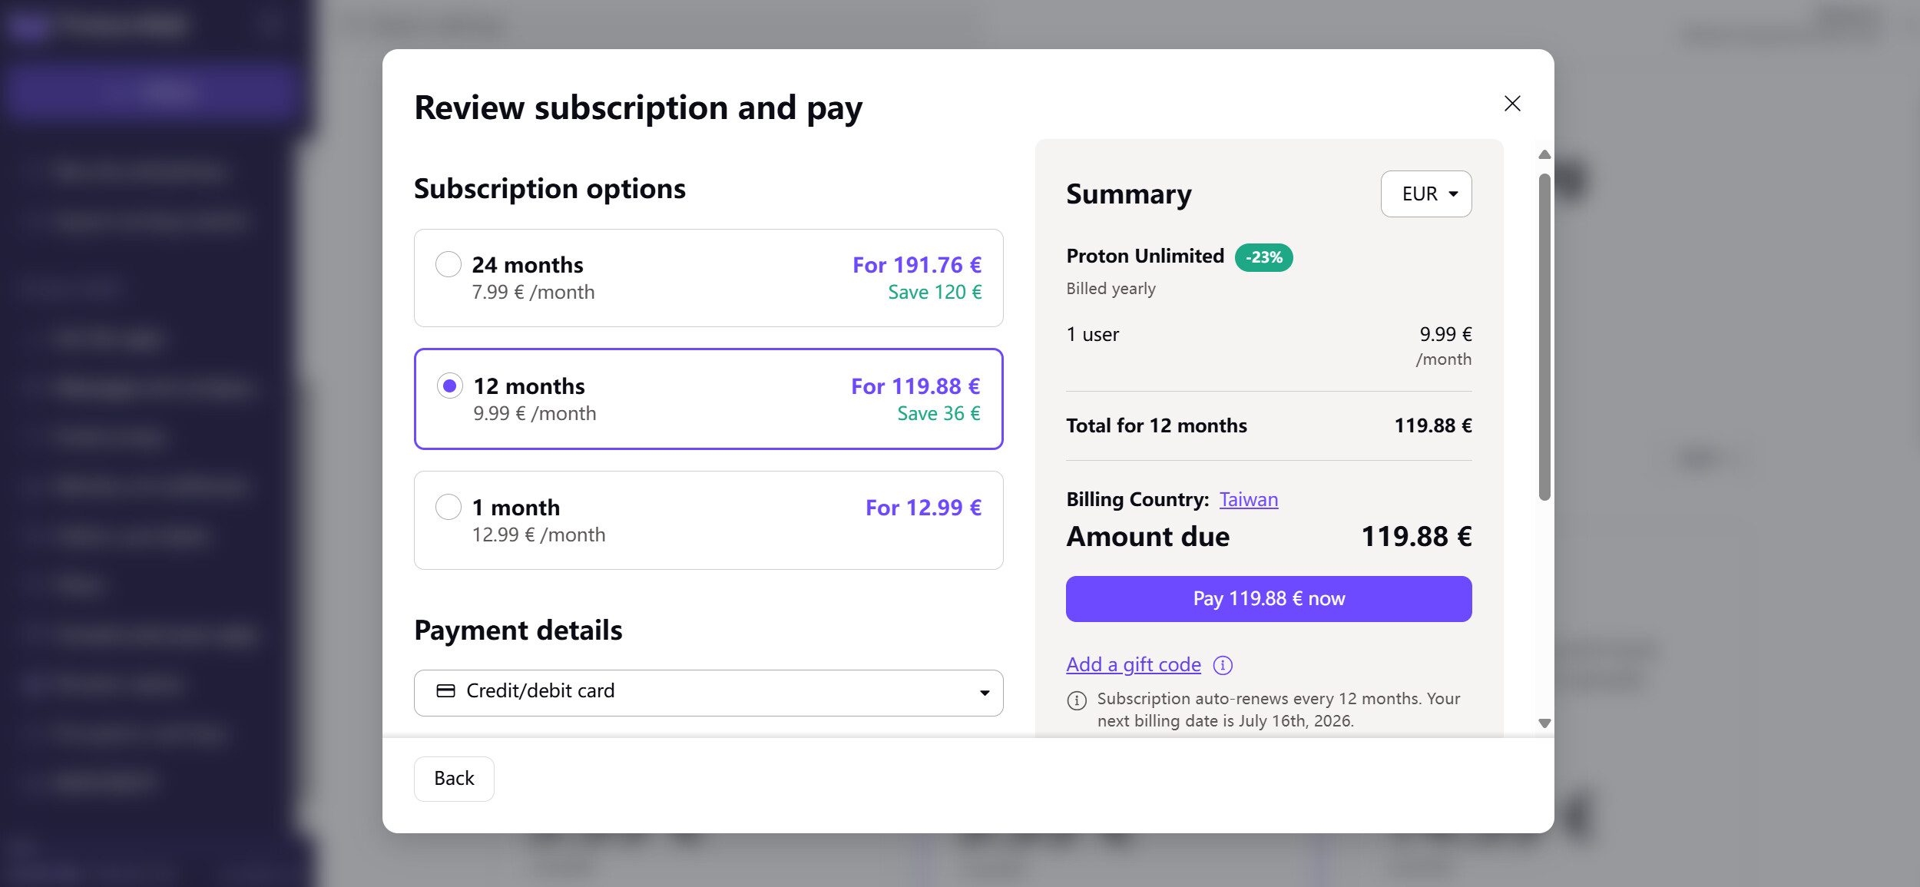
Task: Click the For 191.76 € price
Action: point(917,265)
